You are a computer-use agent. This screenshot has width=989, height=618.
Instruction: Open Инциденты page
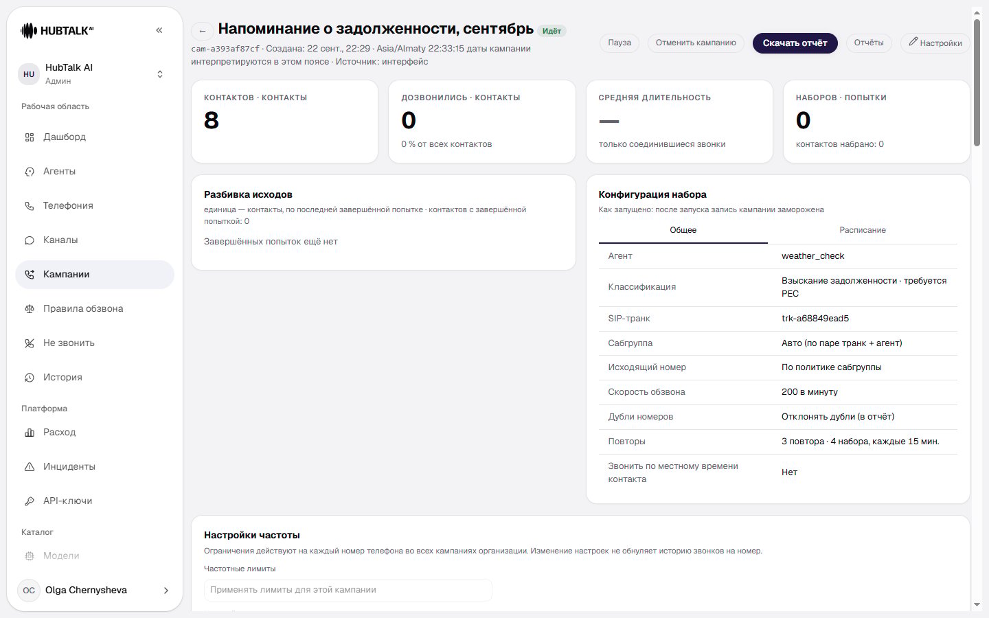pyautogui.click(x=95, y=467)
